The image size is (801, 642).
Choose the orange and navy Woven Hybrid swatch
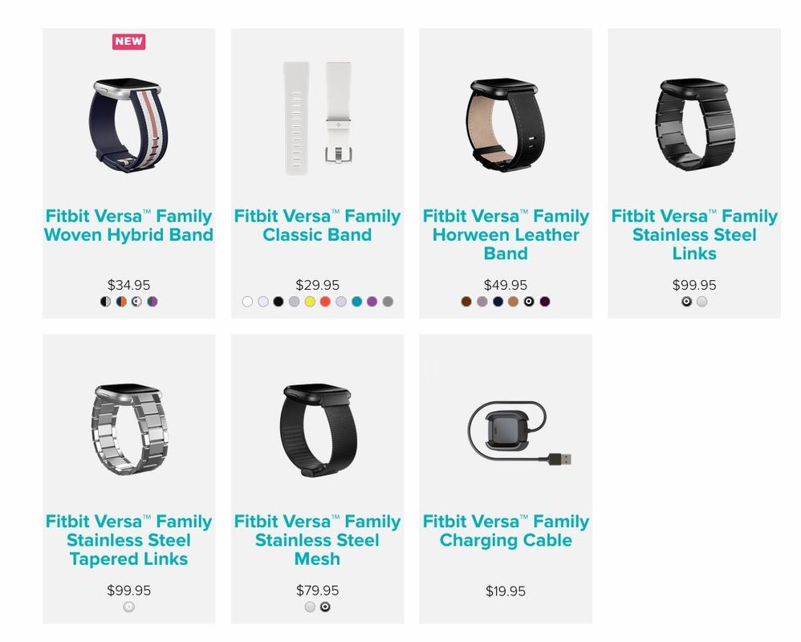coord(121,302)
